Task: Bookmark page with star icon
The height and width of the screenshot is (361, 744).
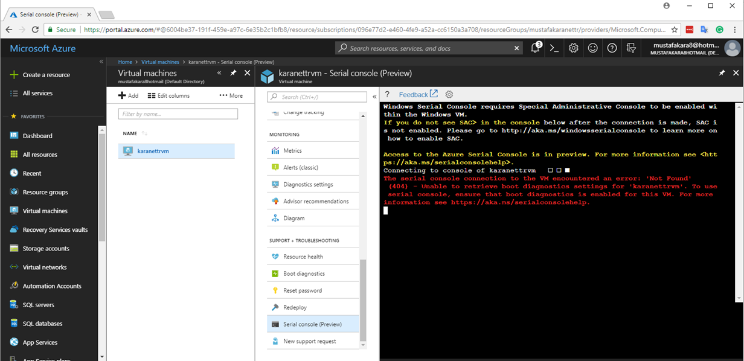Action: (x=675, y=29)
